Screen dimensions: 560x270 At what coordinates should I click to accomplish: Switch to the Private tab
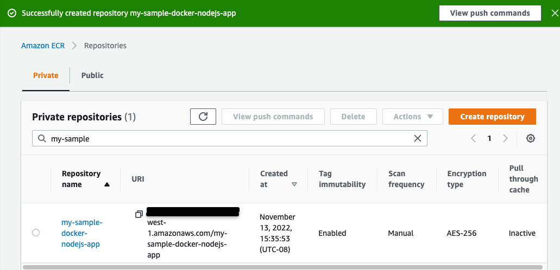46,75
